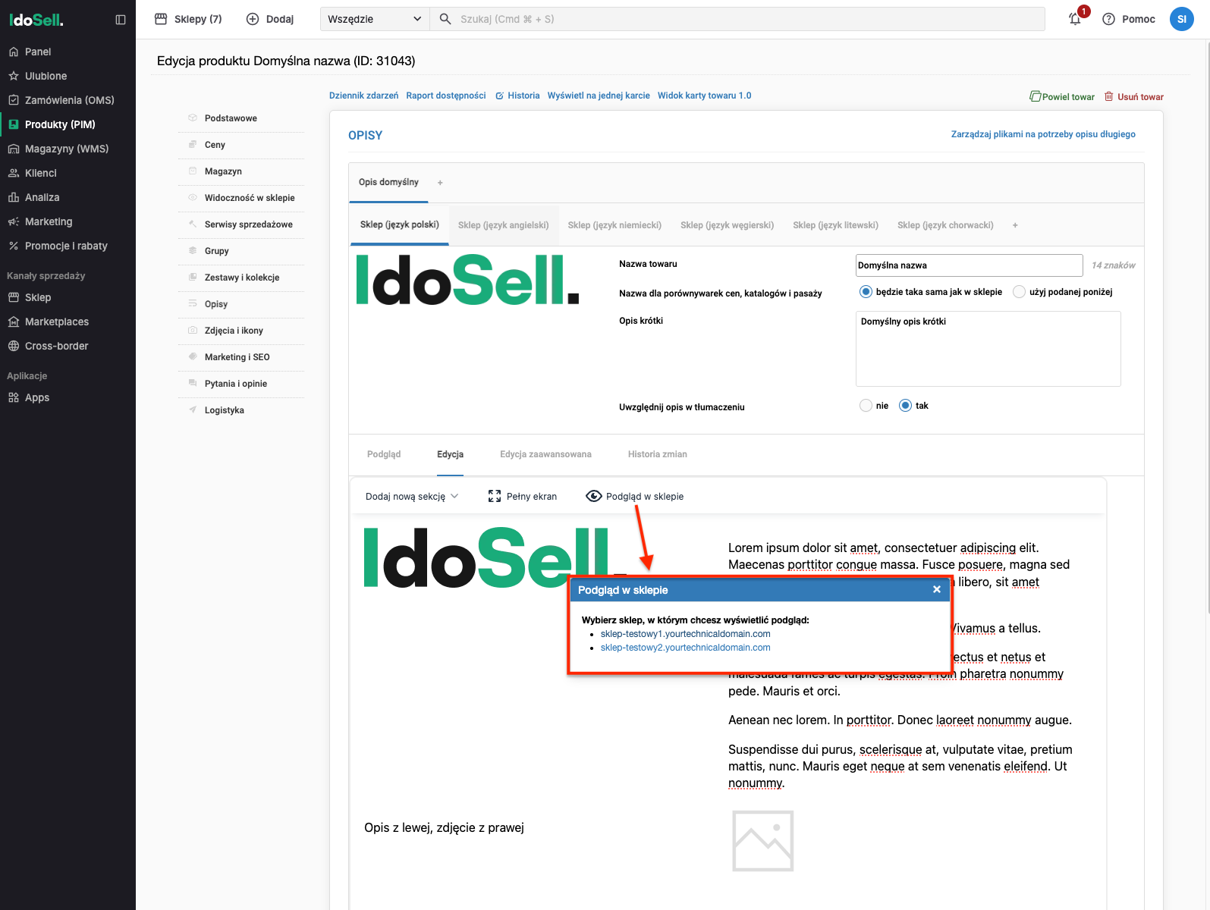
Task: Open Dziennik zdarzeń link
Action: click(x=363, y=96)
